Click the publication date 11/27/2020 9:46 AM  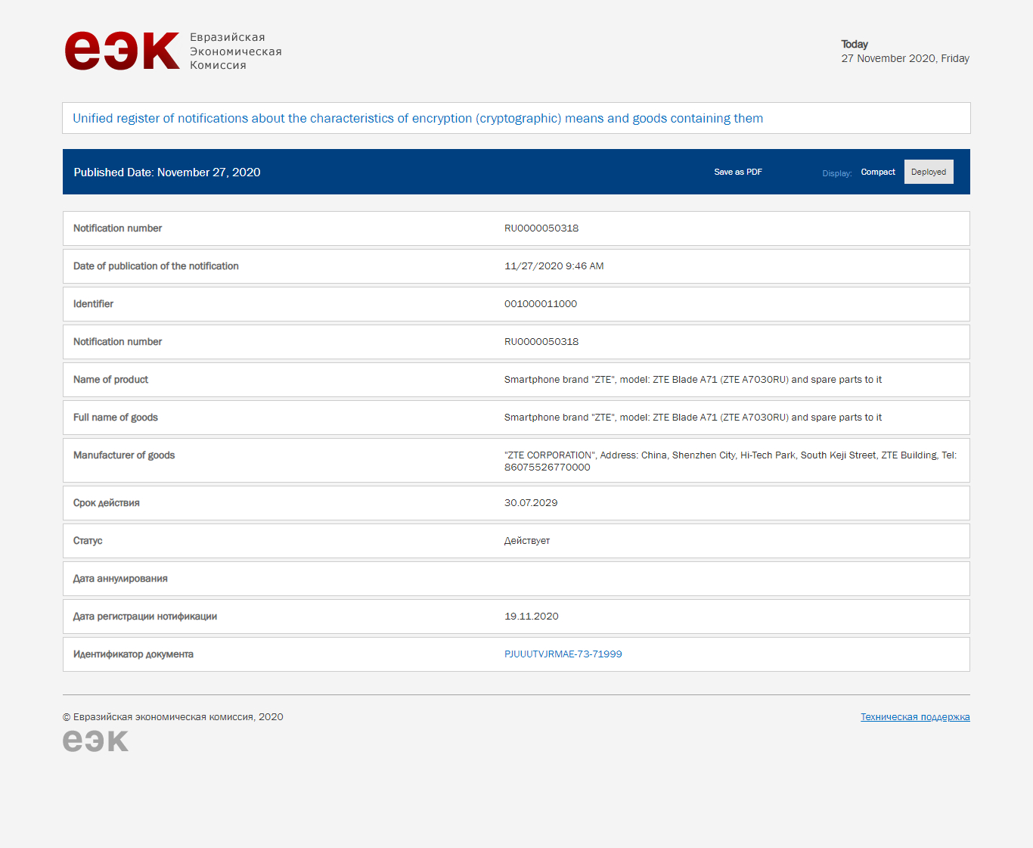click(x=554, y=266)
